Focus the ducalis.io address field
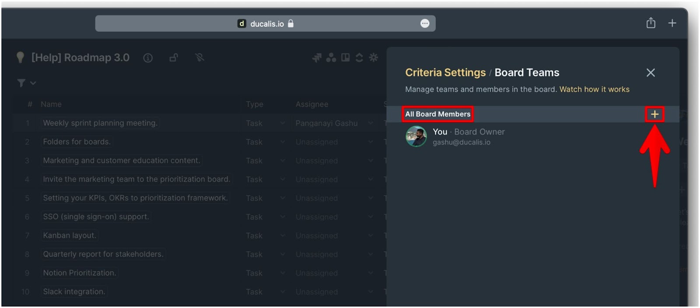The image size is (700, 308). point(265,24)
